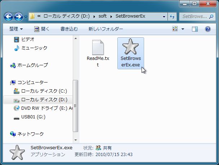Open the address bar history dropdown
This screenshot has height=165, width=219.
[x=164, y=17]
